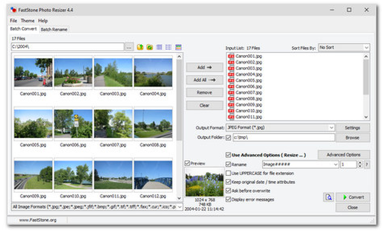Image resolution: width=382 pixels, height=235 pixels.
Task: Toggle the Preview checkbox
Action: [187, 163]
